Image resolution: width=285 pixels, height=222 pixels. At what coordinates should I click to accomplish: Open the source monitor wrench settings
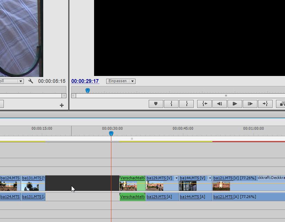pos(31,81)
